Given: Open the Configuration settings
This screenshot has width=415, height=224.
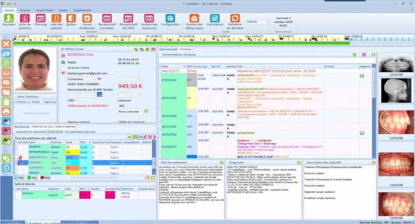Looking at the screenshot, I should tap(170, 21).
